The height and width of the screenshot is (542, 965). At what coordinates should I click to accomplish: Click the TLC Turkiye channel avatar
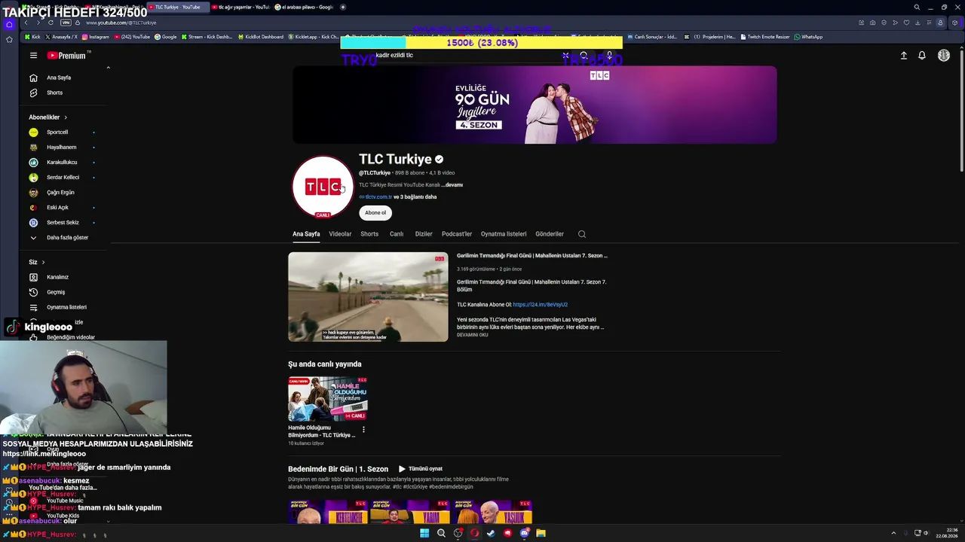pos(323,186)
